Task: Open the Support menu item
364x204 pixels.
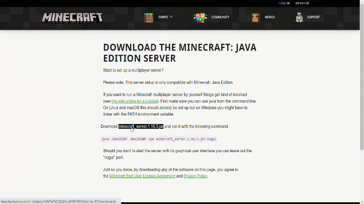Action: (313, 17)
